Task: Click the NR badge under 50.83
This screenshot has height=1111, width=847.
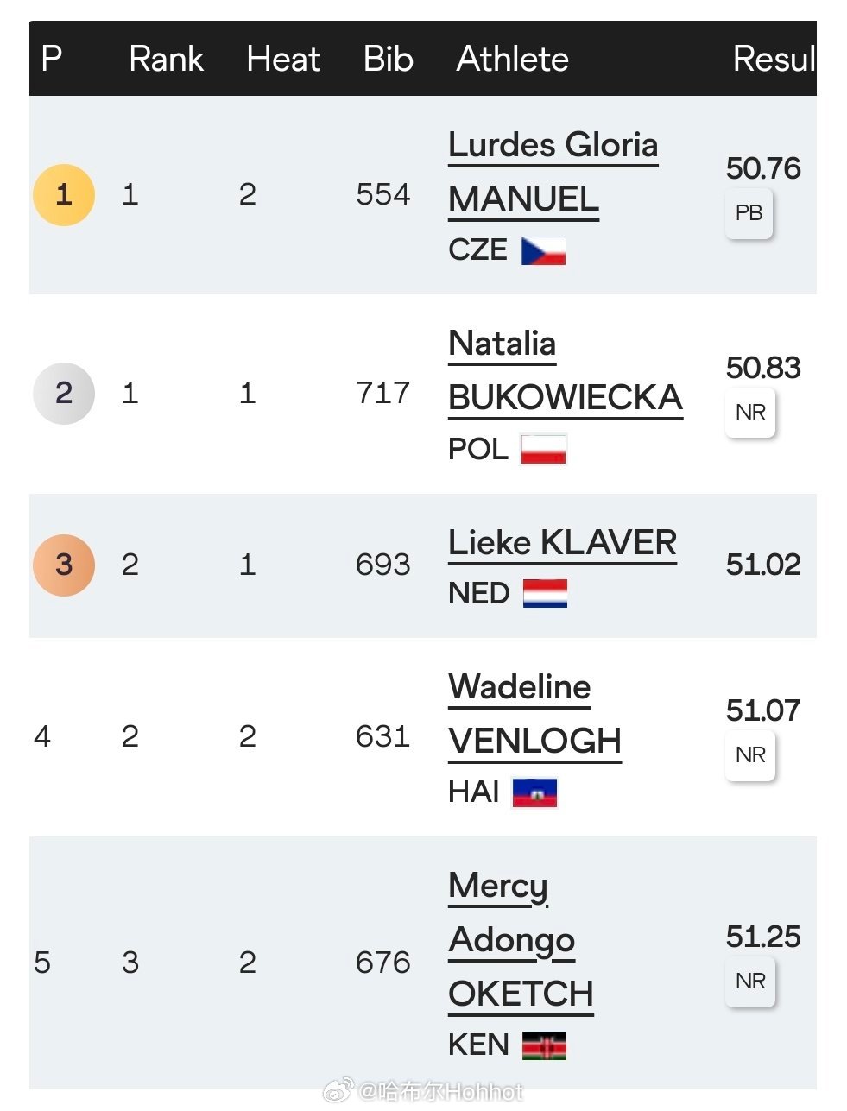Action: pos(750,413)
